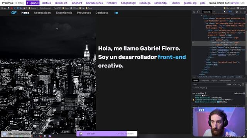Click the Empire State building hero image
The width and height of the screenshot is (247, 138).
tap(48, 75)
